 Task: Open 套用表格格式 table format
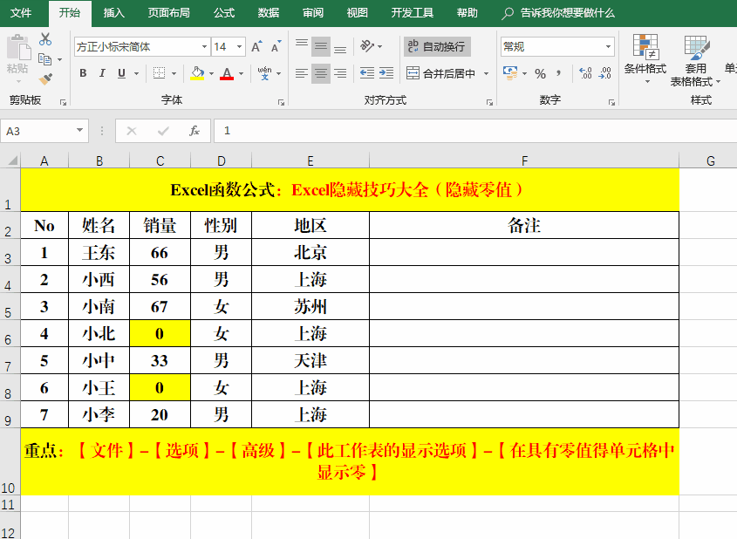pyautogui.click(x=695, y=60)
